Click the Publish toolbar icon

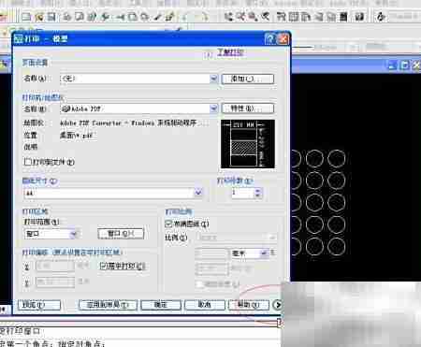(92, 17)
